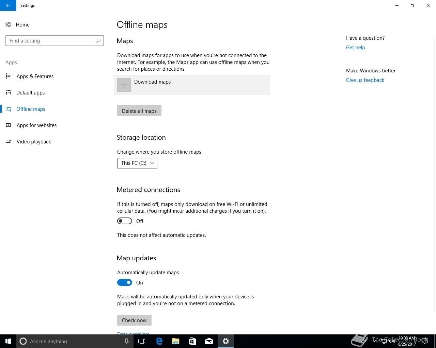Go back with the Settings back arrow

(8, 5)
